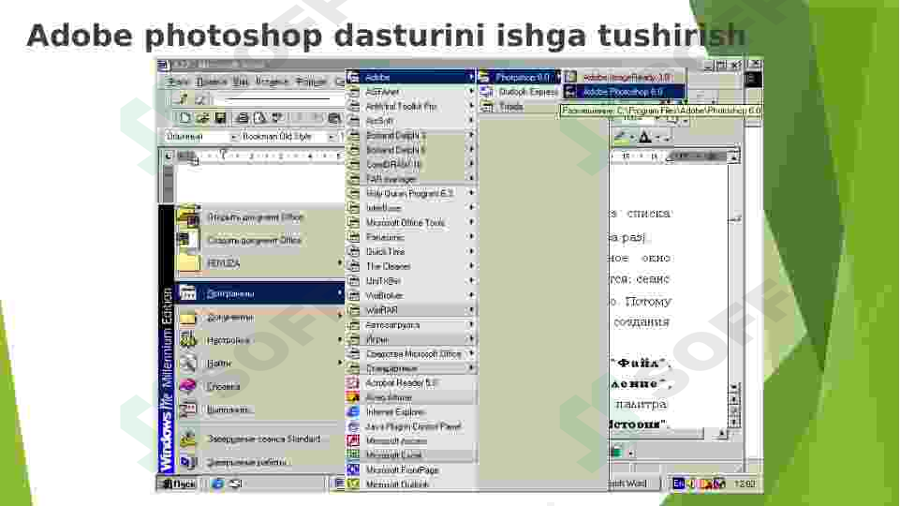Click the Word New document toolbar icon

click(184, 118)
